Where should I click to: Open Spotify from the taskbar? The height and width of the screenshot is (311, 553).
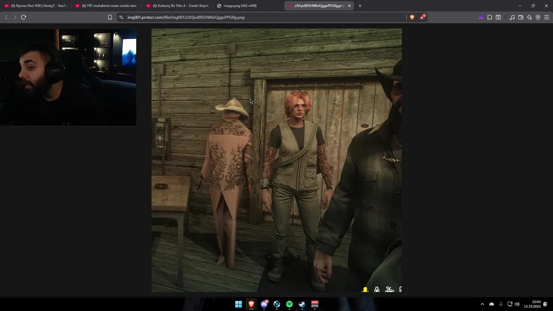pyautogui.click(x=289, y=304)
